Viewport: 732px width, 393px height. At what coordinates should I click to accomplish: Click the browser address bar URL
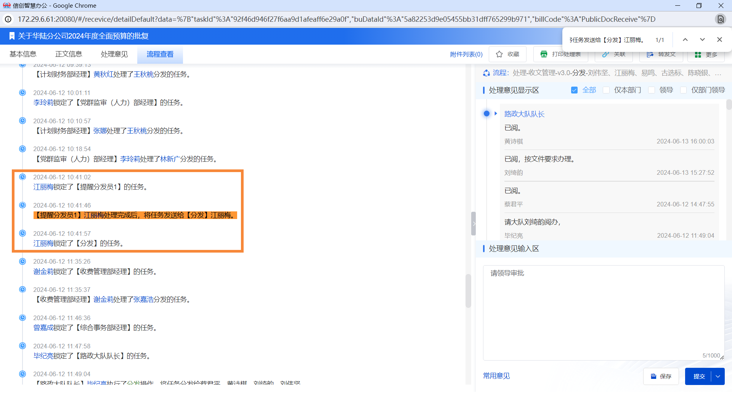[x=336, y=19]
